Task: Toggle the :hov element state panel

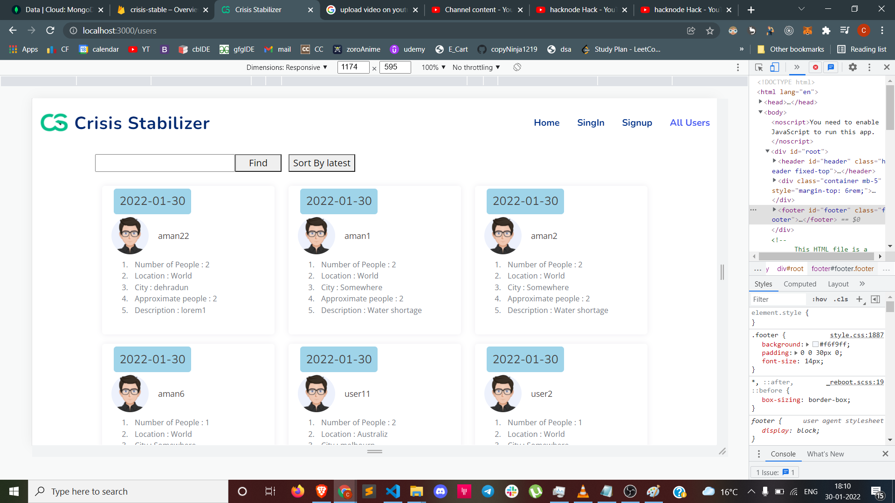Action: point(819,299)
